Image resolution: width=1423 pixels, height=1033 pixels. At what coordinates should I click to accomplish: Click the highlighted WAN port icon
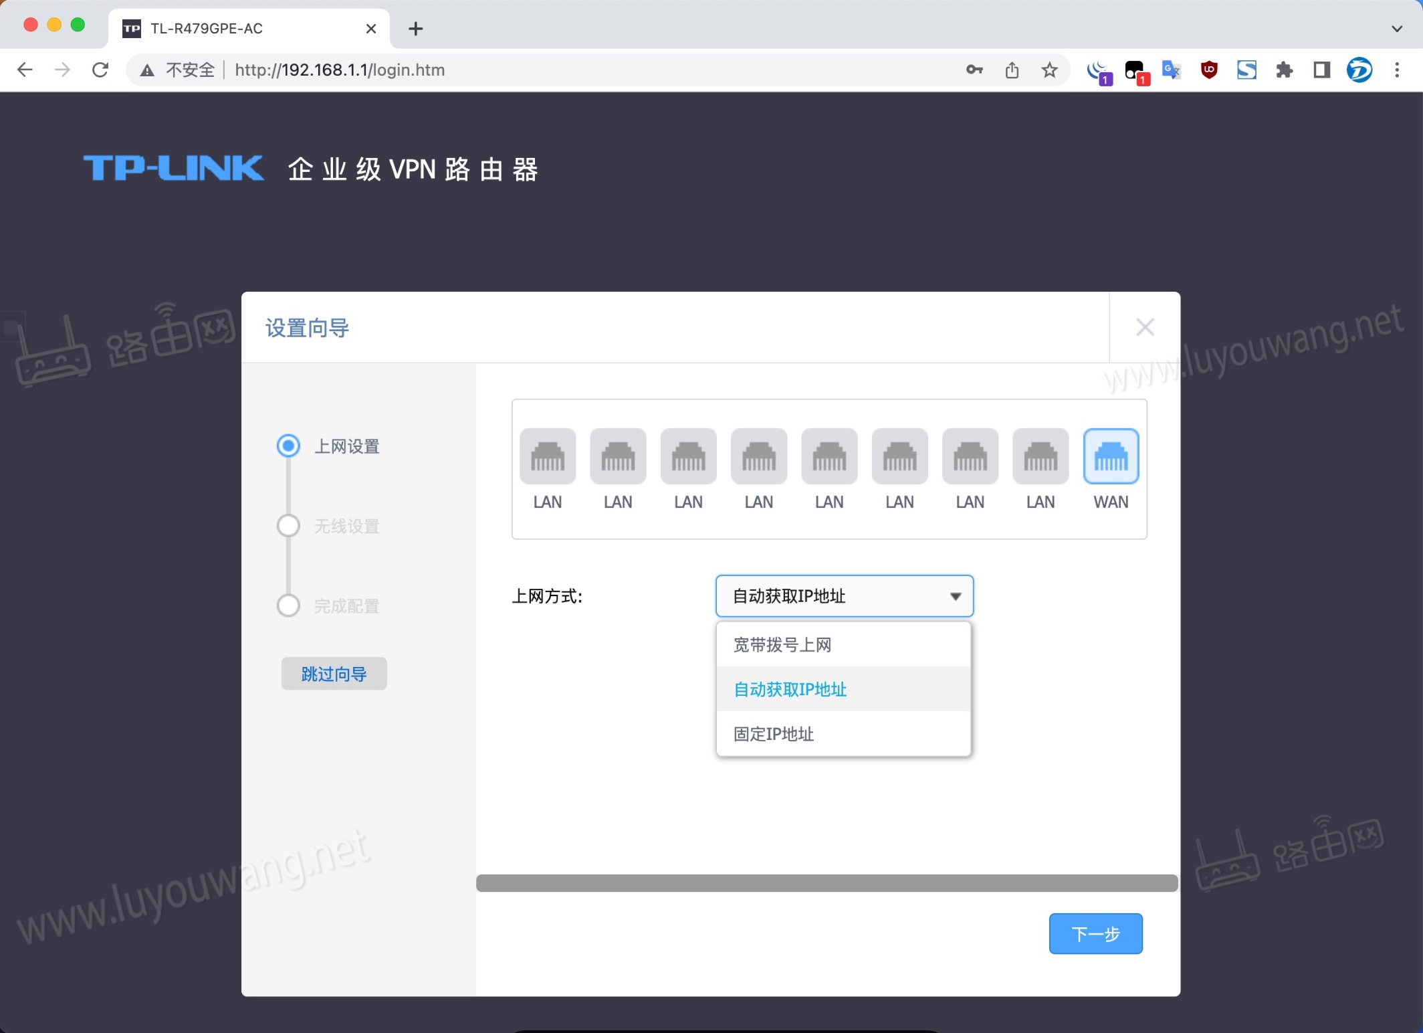[1111, 456]
